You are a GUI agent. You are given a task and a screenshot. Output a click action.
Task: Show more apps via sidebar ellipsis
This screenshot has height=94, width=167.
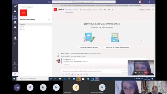pos(15,43)
